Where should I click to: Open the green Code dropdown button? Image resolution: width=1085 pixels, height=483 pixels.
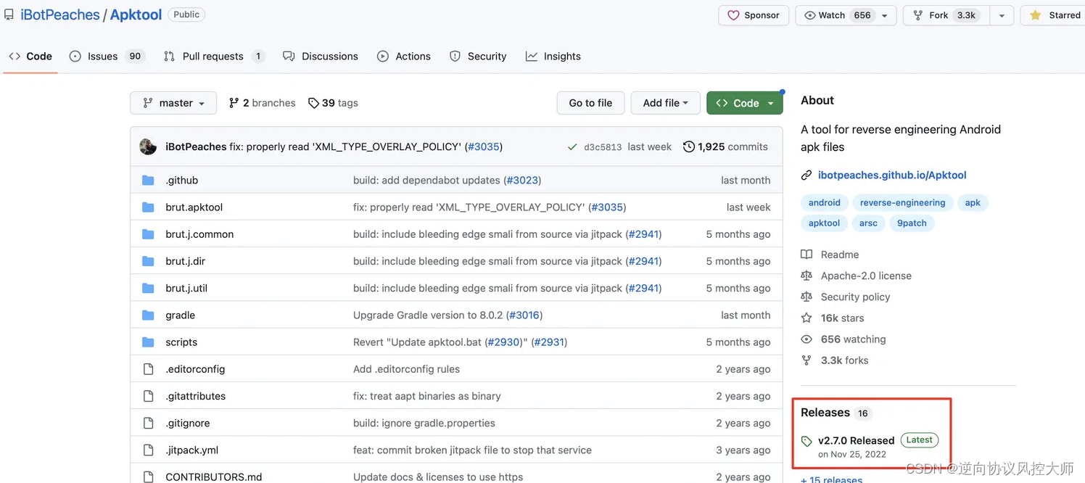pyautogui.click(x=745, y=103)
